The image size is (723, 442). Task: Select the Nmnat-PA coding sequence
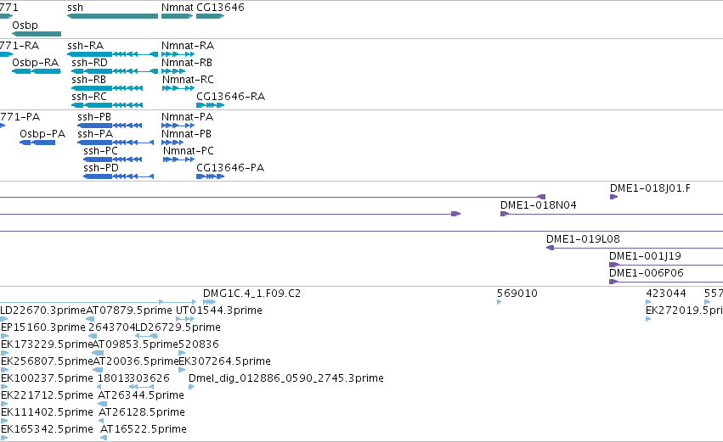(x=178, y=126)
